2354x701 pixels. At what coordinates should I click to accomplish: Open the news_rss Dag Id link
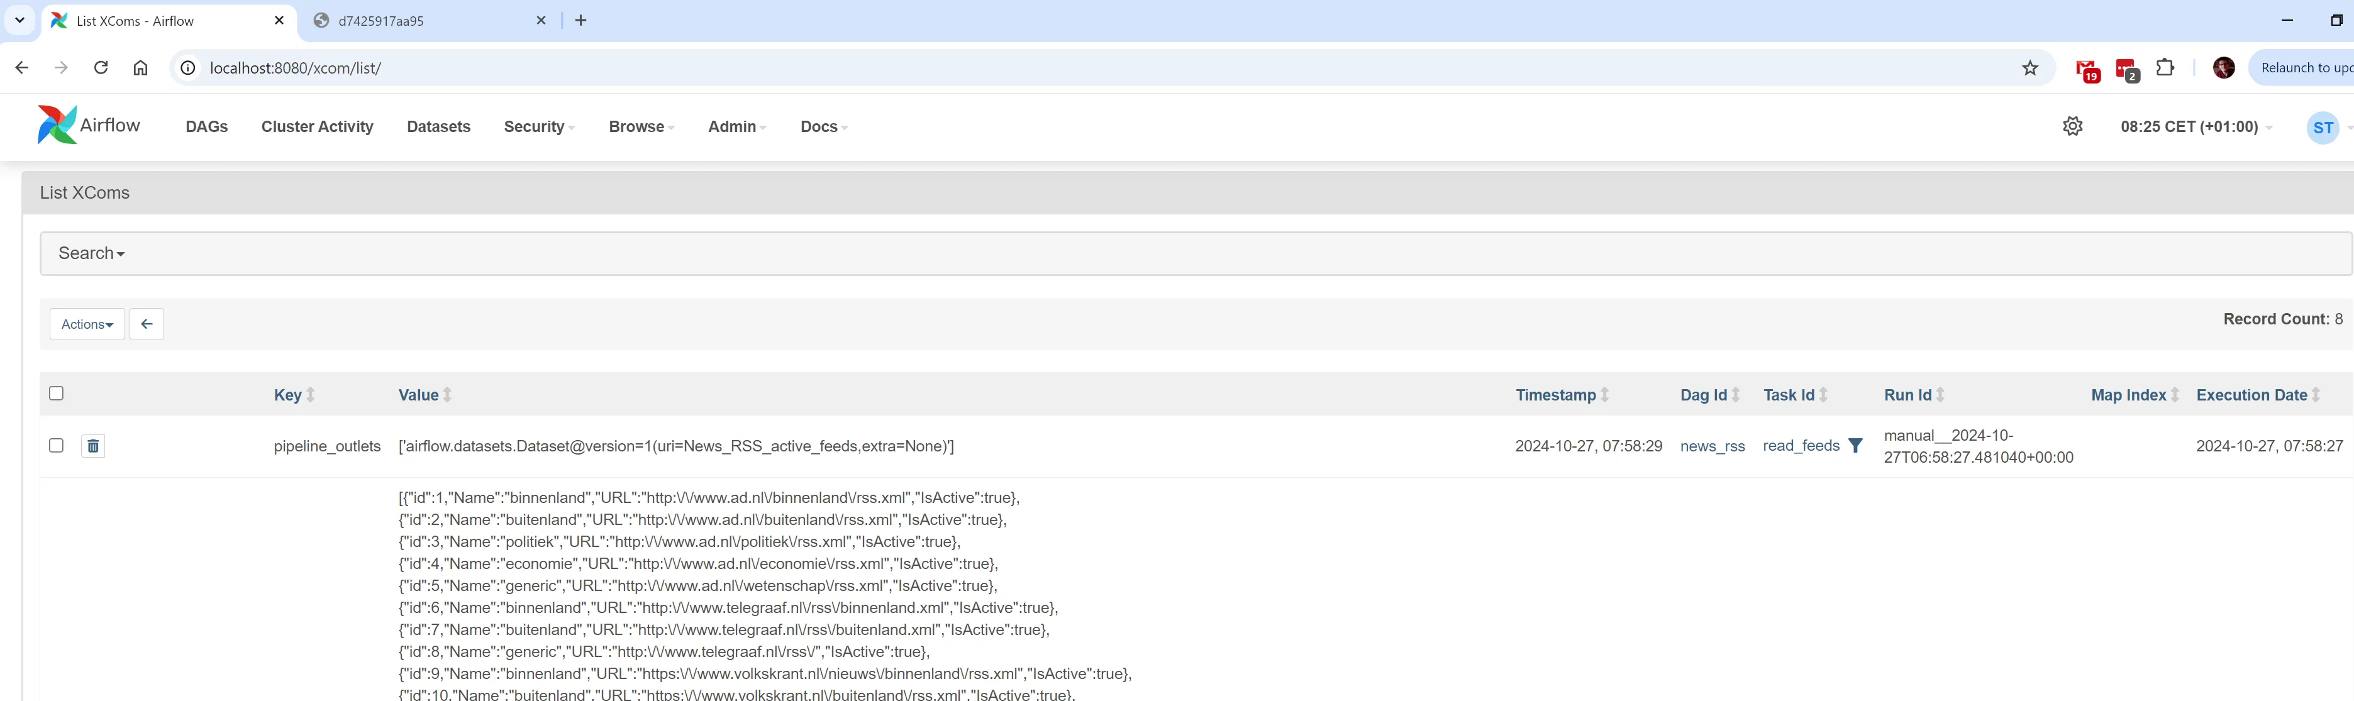[x=1712, y=446]
